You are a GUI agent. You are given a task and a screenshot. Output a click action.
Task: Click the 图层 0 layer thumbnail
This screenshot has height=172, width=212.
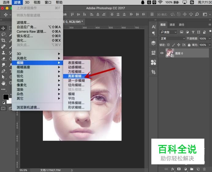pos(170,53)
